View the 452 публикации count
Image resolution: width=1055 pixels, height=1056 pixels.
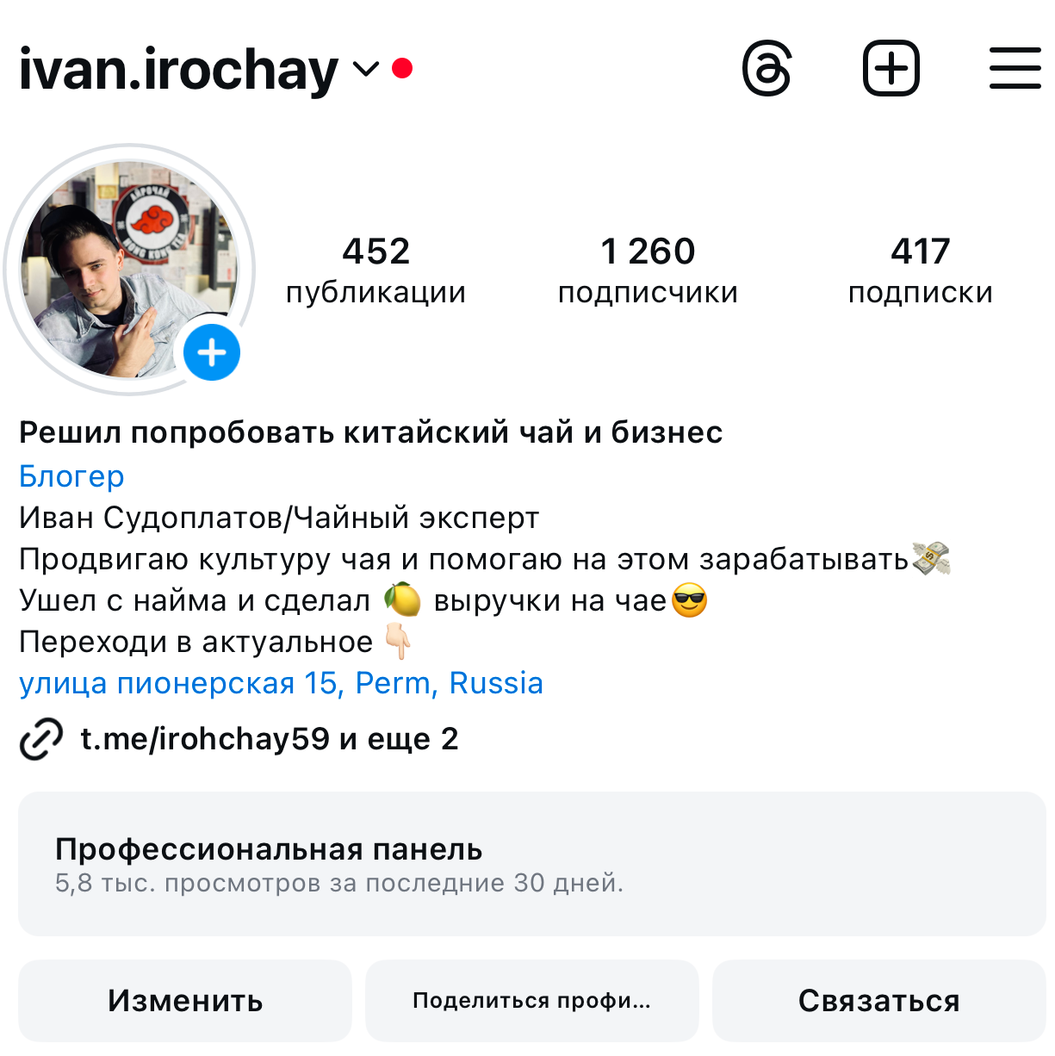point(375,270)
